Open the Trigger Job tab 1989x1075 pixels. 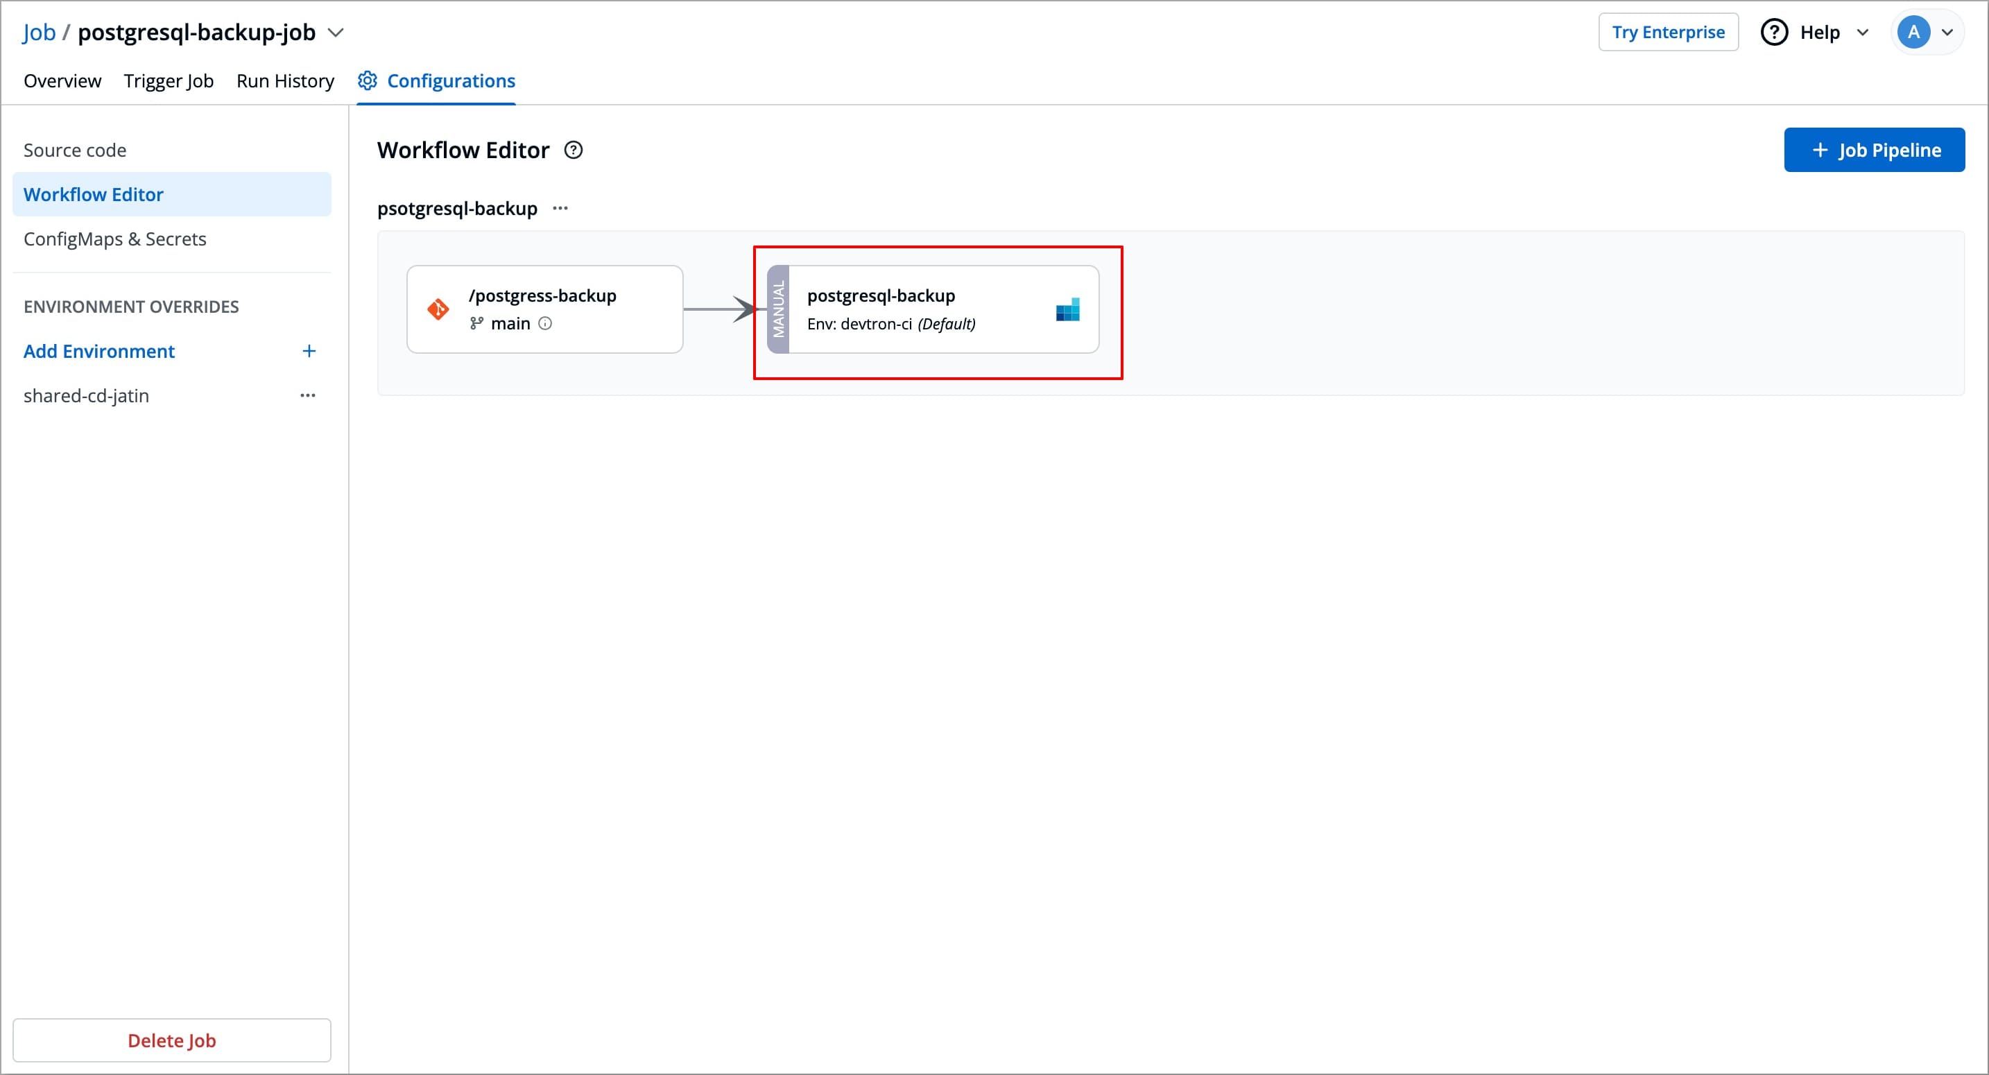click(169, 81)
